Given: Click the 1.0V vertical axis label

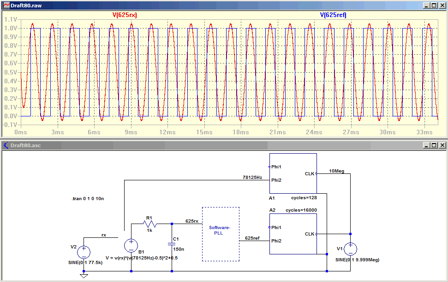Looking at the screenshot, I should click(11, 28).
